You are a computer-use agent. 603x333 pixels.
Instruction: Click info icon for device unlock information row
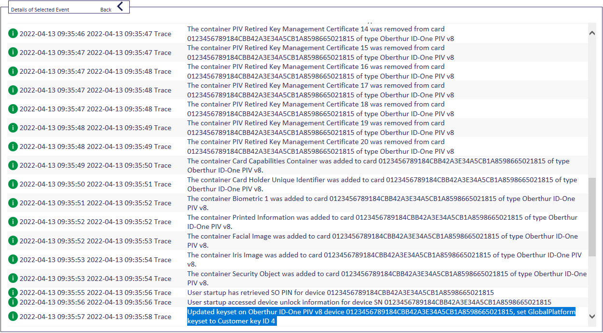tap(13, 302)
